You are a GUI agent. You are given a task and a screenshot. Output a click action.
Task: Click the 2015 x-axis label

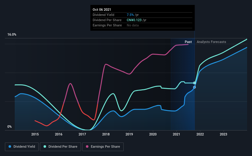[35, 134]
